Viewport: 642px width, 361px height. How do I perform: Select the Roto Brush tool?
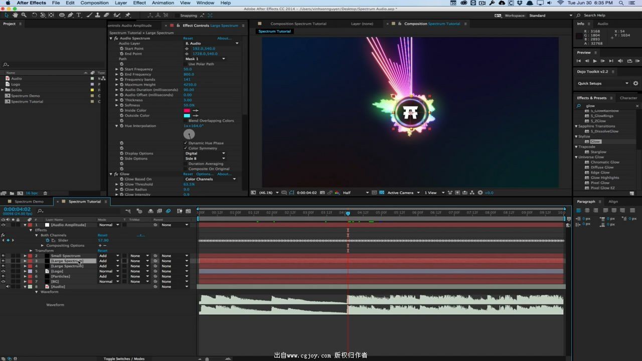coord(117,15)
